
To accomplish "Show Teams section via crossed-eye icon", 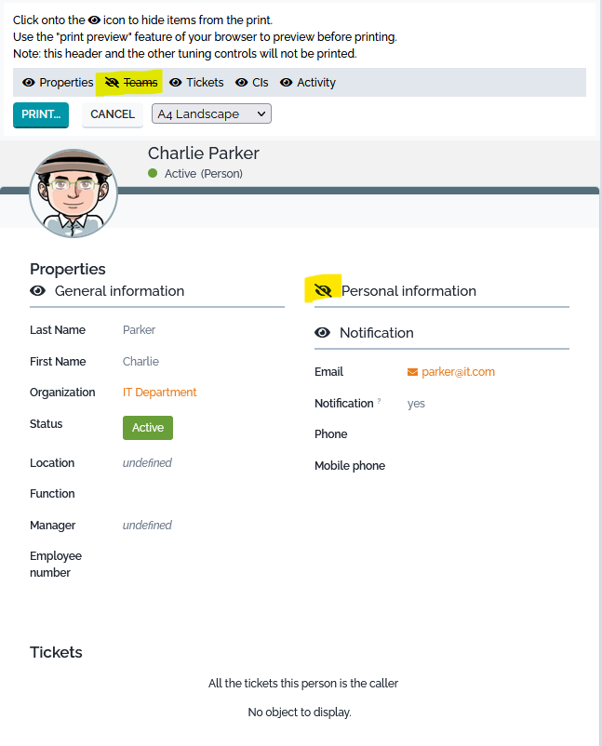I will 112,83.
